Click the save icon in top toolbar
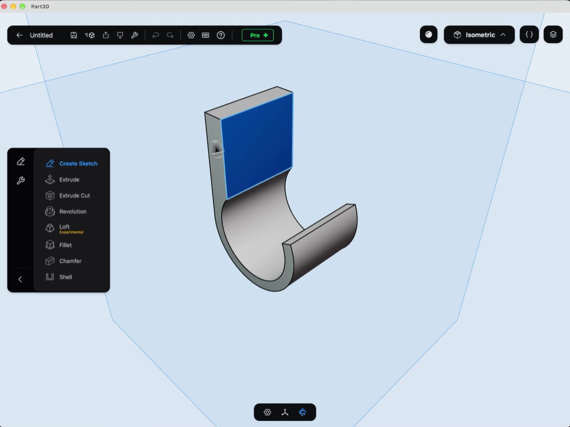The width and height of the screenshot is (570, 427). pyautogui.click(x=74, y=35)
